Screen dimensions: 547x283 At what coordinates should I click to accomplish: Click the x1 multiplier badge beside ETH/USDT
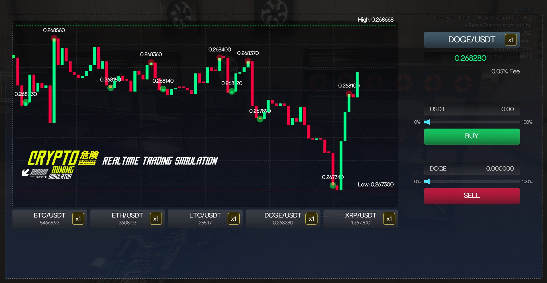point(156,219)
